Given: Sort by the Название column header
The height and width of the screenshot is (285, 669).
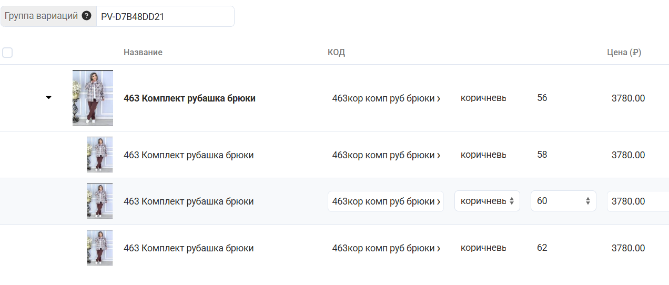Looking at the screenshot, I should [143, 53].
